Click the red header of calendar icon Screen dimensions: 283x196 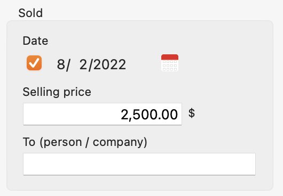click(170, 57)
